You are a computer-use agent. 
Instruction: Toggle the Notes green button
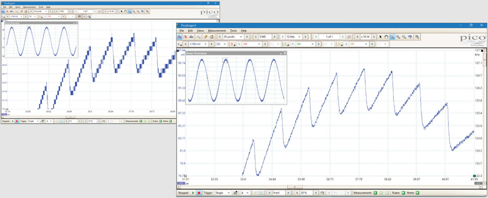(x=417, y=192)
